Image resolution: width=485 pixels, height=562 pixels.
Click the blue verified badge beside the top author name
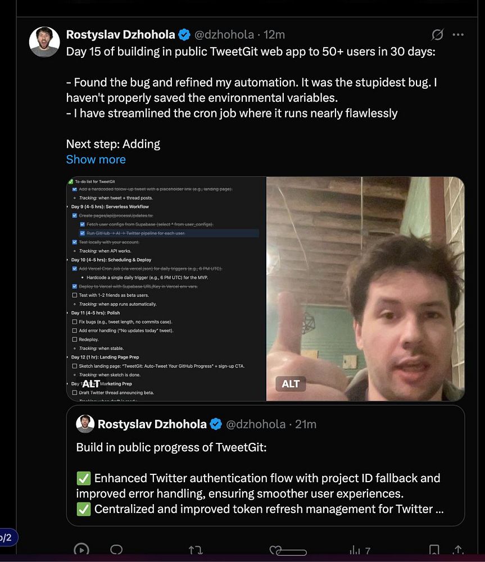click(x=184, y=35)
